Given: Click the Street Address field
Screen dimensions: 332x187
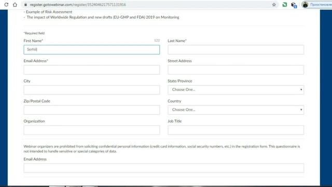Looking at the screenshot, I should point(236,70).
